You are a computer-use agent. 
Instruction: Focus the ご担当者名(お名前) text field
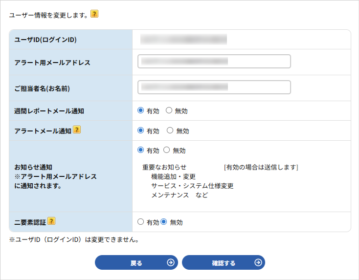tap(214, 87)
